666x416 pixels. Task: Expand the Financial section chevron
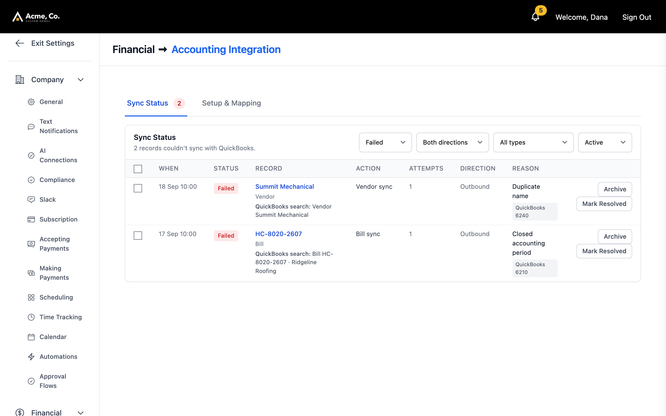click(81, 413)
